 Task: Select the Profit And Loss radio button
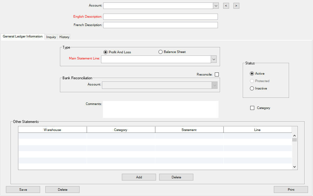coord(106,52)
